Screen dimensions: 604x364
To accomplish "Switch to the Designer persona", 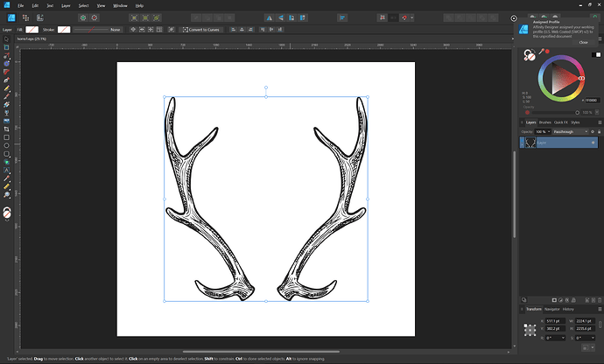I will (11, 17).
